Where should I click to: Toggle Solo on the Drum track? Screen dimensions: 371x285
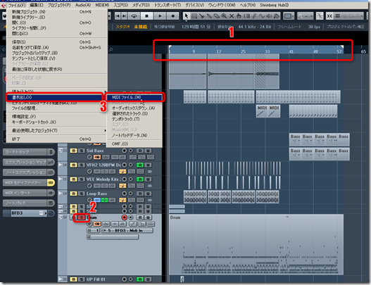(82, 217)
